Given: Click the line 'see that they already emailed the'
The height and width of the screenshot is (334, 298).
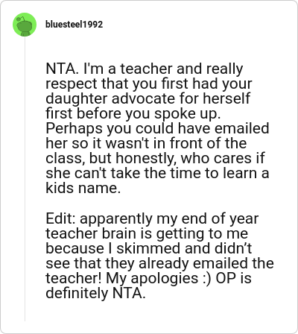Looking at the screenshot, I should (x=159, y=263).
